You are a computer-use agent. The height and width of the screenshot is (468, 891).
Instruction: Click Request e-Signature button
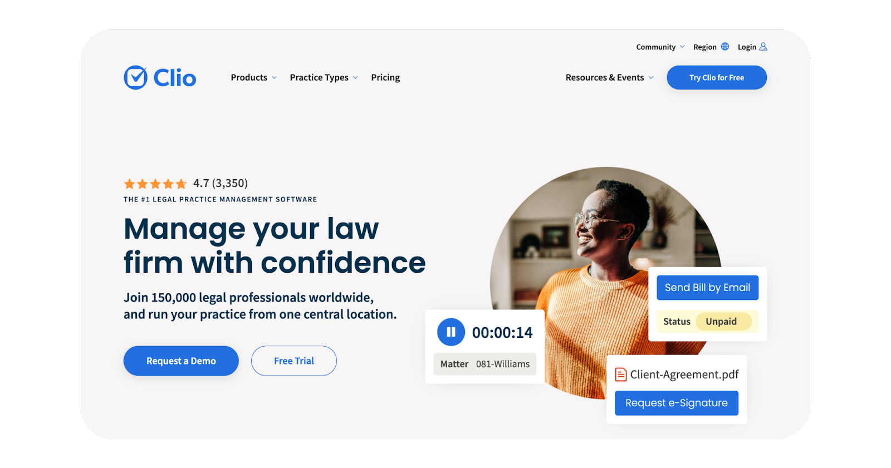tap(677, 403)
